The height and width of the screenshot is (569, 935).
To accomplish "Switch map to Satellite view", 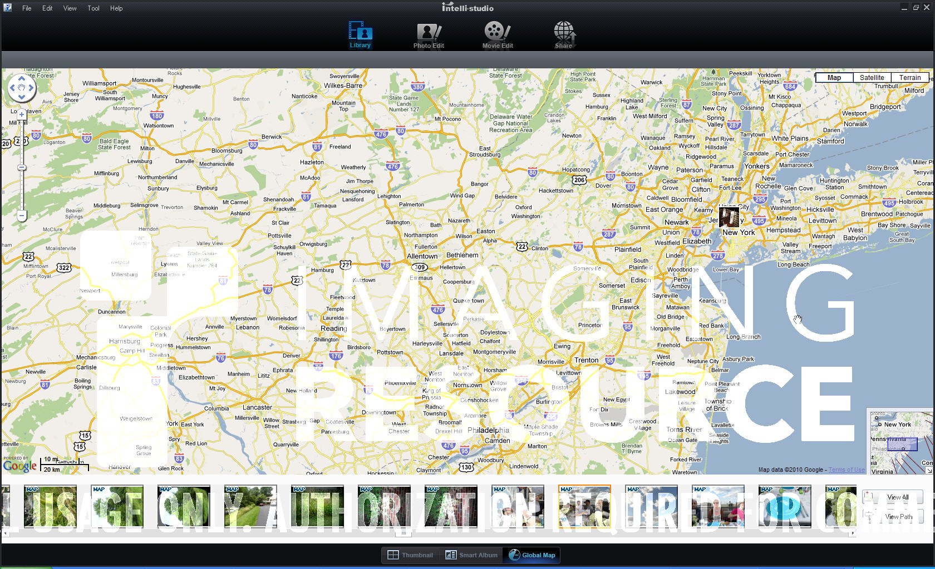I will (872, 78).
